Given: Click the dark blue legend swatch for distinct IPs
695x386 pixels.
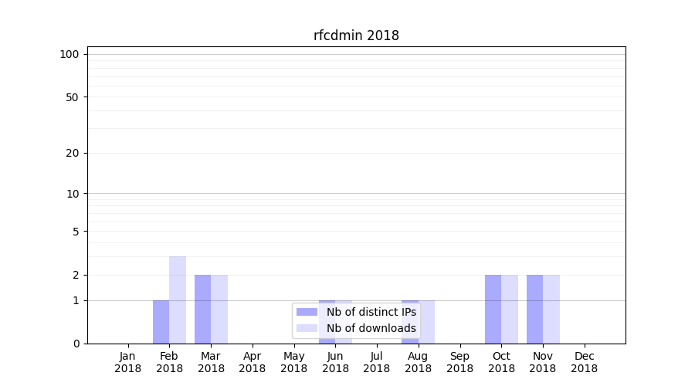Looking at the screenshot, I should (x=307, y=312).
